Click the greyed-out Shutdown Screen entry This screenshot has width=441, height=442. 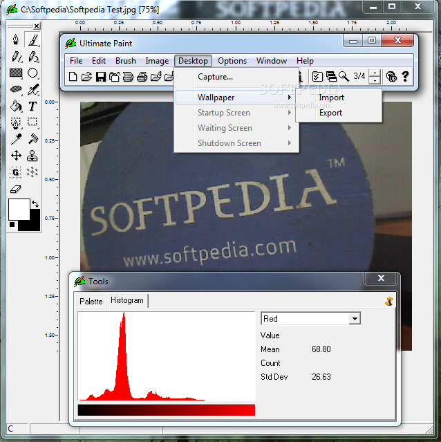pos(236,143)
